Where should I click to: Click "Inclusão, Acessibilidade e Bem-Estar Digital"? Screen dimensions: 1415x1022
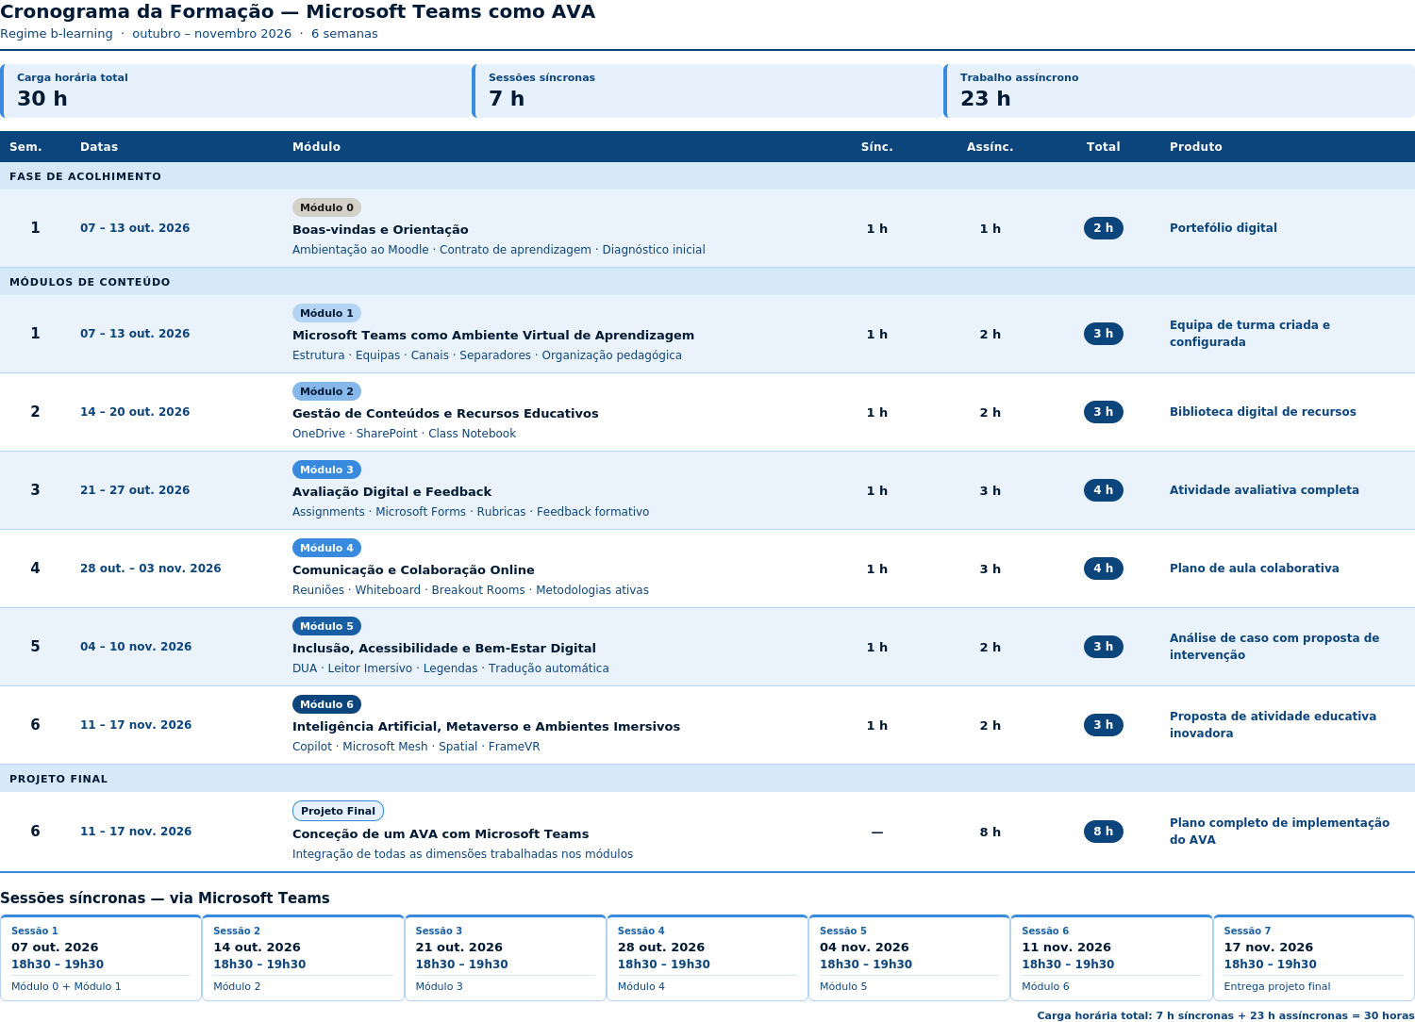[444, 649]
